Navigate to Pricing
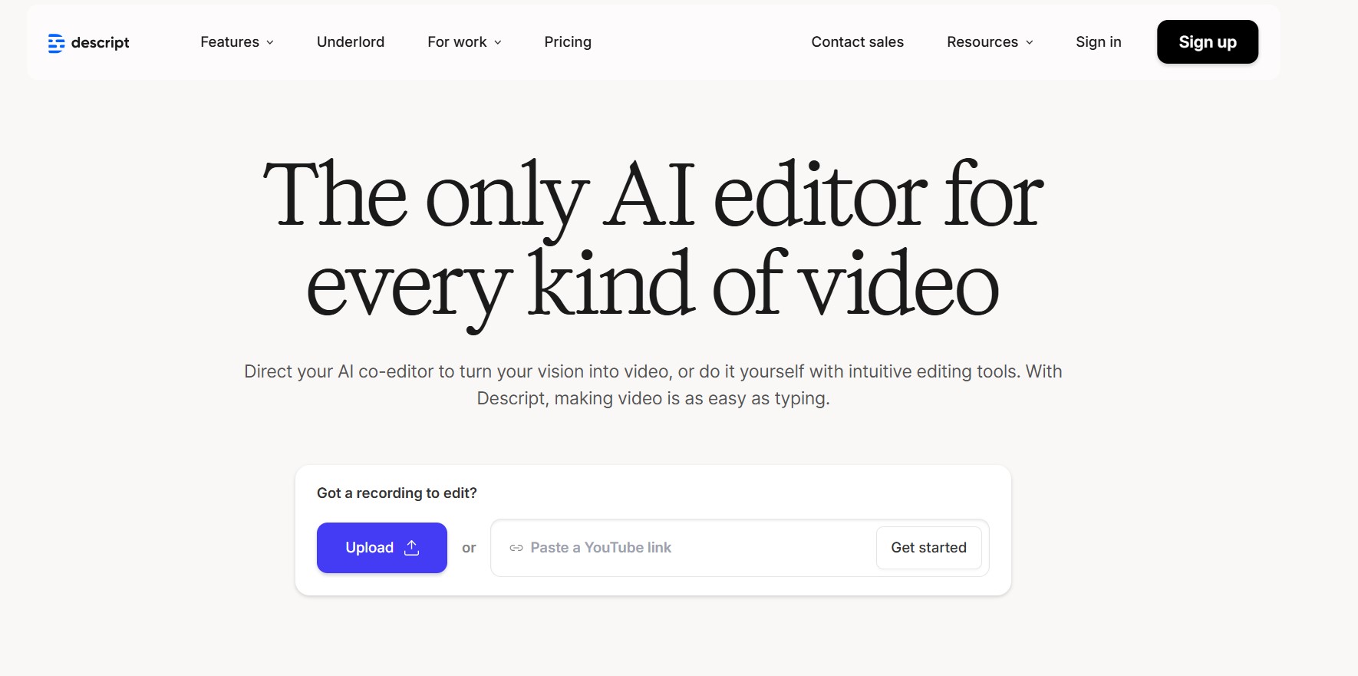The width and height of the screenshot is (1358, 676). click(567, 42)
